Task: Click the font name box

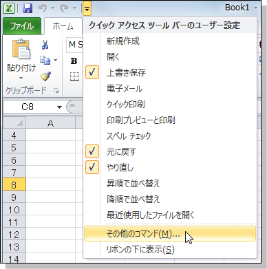Action: tap(75, 44)
